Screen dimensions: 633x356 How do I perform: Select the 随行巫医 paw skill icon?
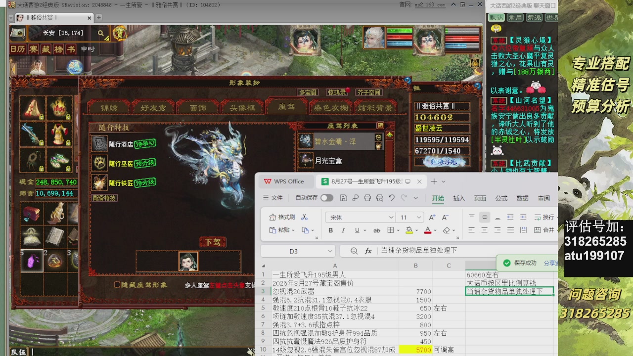99,163
